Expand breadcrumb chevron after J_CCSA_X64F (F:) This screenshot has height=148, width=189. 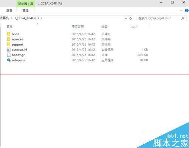(x=42, y=18)
